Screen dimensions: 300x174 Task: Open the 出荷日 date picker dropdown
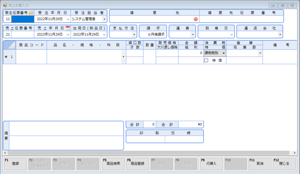[x=104, y=34]
